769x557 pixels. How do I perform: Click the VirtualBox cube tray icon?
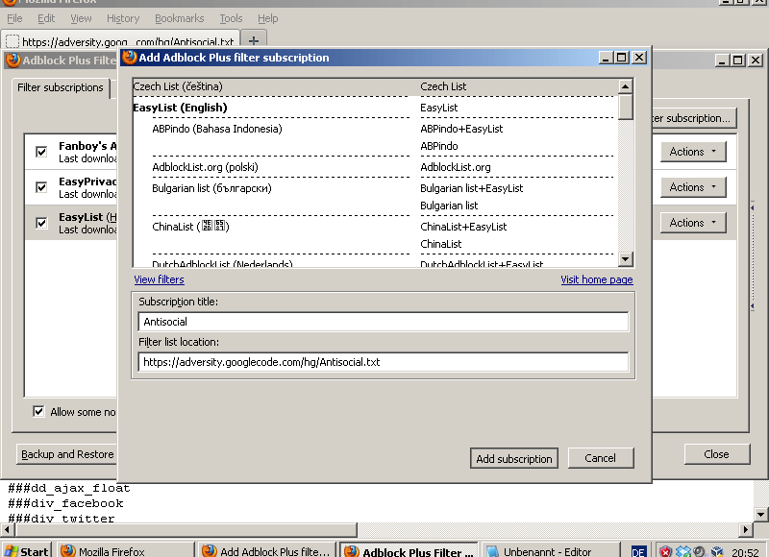pyautogui.click(x=717, y=551)
